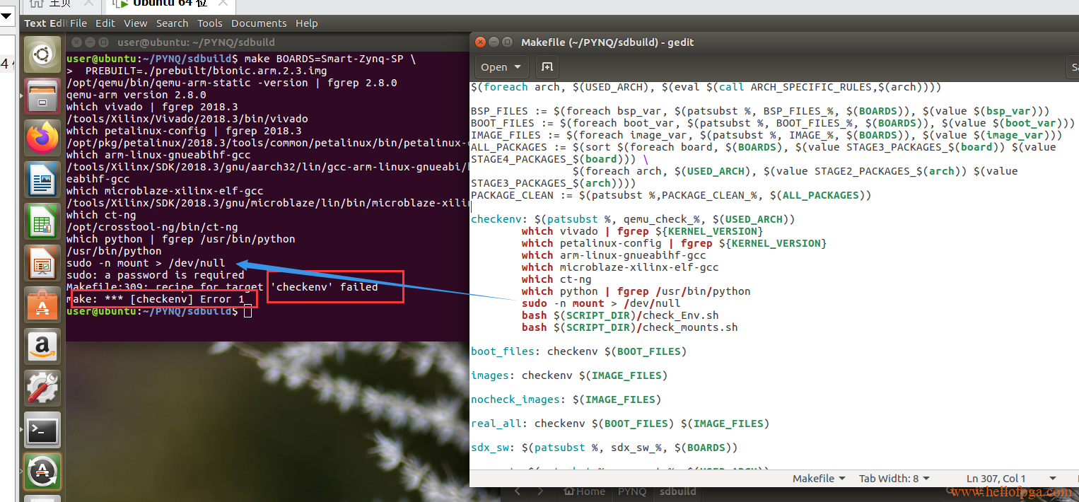This screenshot has height=502, width=1079.
Task: Open the Search menu
Action: click(172, 23)
